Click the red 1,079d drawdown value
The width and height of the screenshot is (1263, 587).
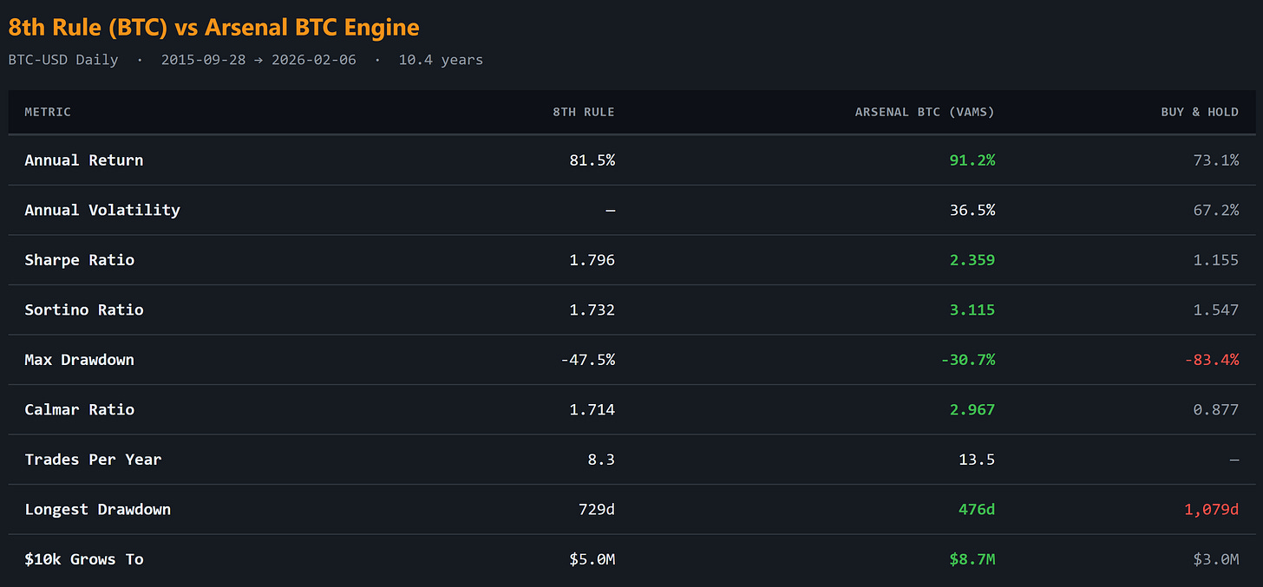point(1211,509)
